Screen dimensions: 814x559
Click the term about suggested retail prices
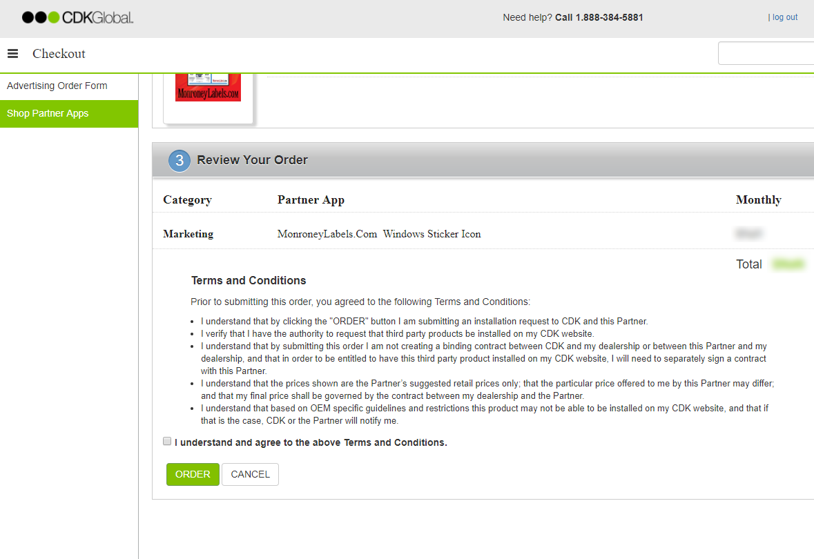pos(487,390)
